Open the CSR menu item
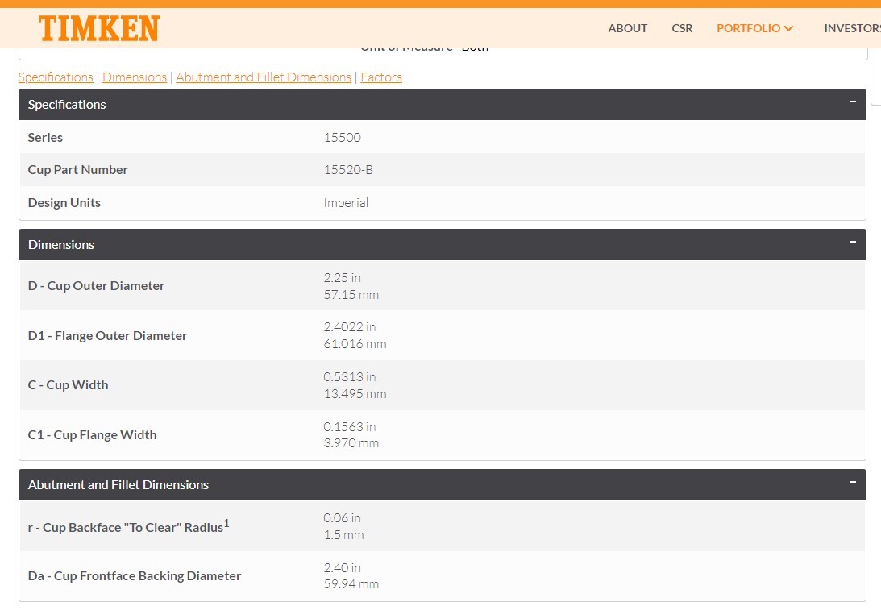 pos(682,28)
